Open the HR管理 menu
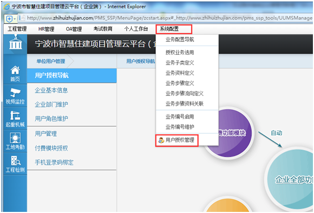Viewport: 314px width, 213px height. pyautogui.click(x=46, y=29)
